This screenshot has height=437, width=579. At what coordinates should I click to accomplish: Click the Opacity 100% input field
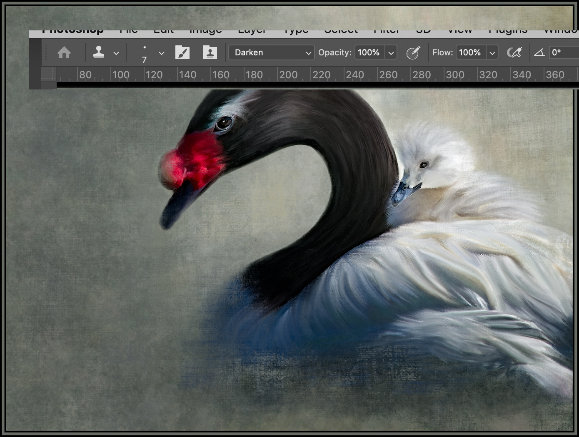tap(369, 53)
